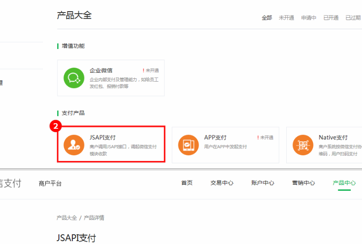Open the 企业微信 product title
362x244 pixels.
point(101,70)
